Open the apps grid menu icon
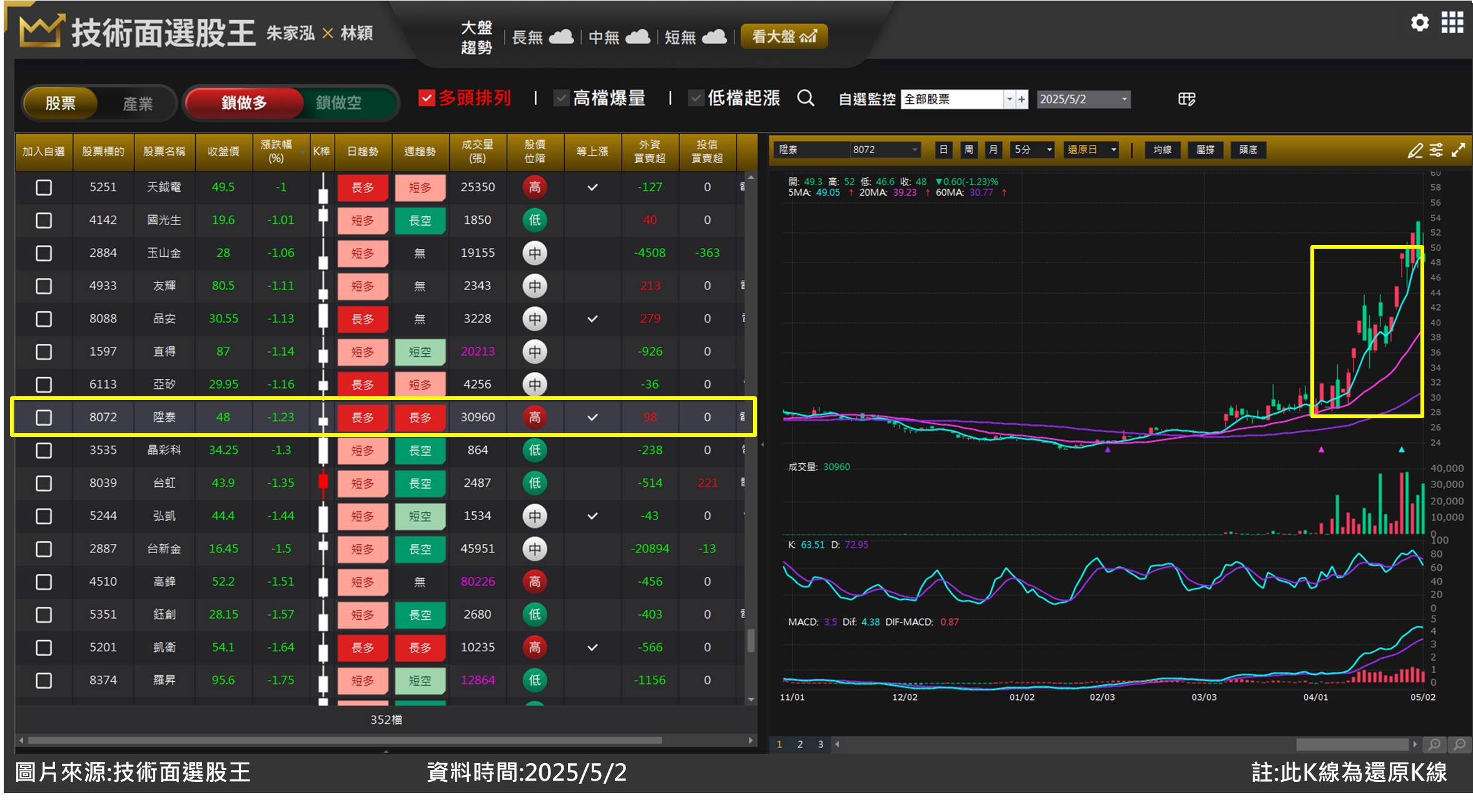The height and width of the screenshot is (800, 1473). 1452,23
